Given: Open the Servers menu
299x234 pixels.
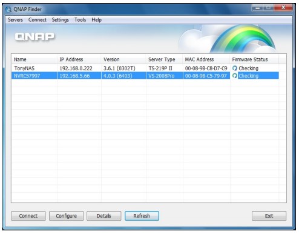Looking at the screenshot, I should pos(15,20).
